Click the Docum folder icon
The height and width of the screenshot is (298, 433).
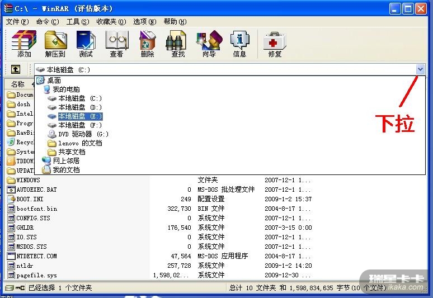click(x=11, y=94)
